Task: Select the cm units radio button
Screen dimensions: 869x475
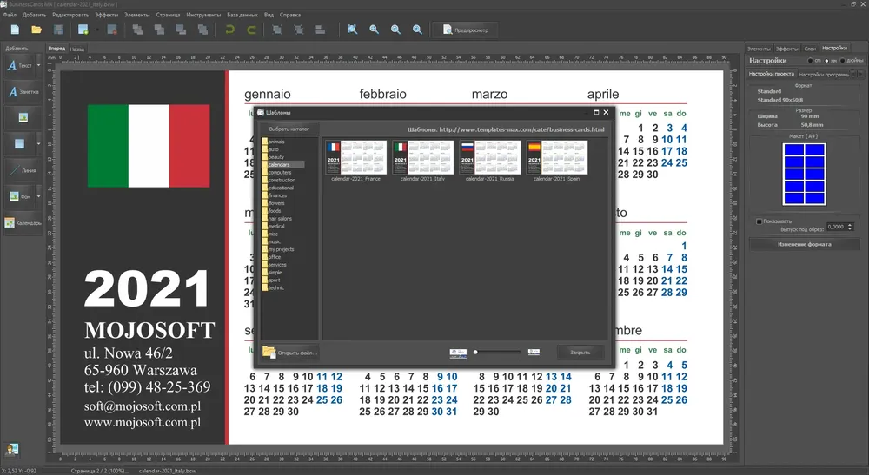Action: click(x=810, y=60)
